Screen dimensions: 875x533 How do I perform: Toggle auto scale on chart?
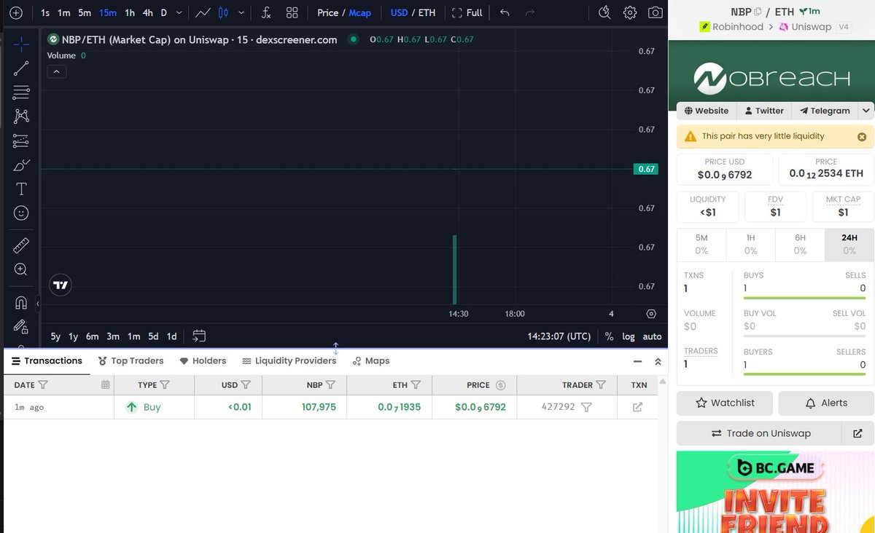click(652, 336)
